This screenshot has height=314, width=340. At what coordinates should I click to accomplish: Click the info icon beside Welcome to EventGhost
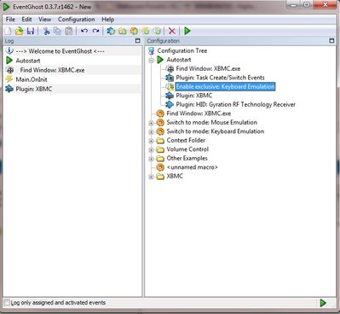click(x=9, y=51)
